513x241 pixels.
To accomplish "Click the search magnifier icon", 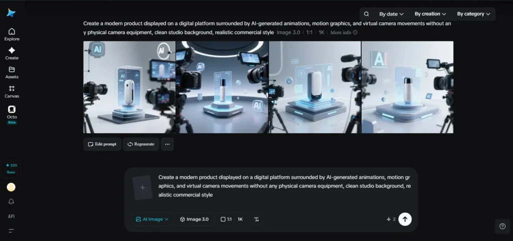I will [366, 14].
